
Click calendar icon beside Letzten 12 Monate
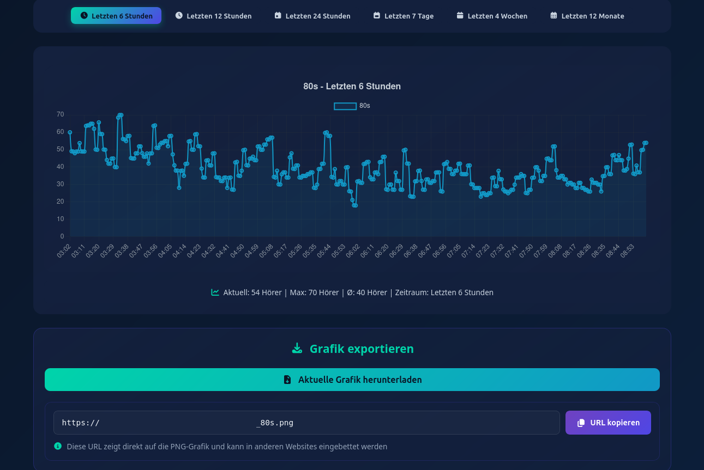click(553, 16)
